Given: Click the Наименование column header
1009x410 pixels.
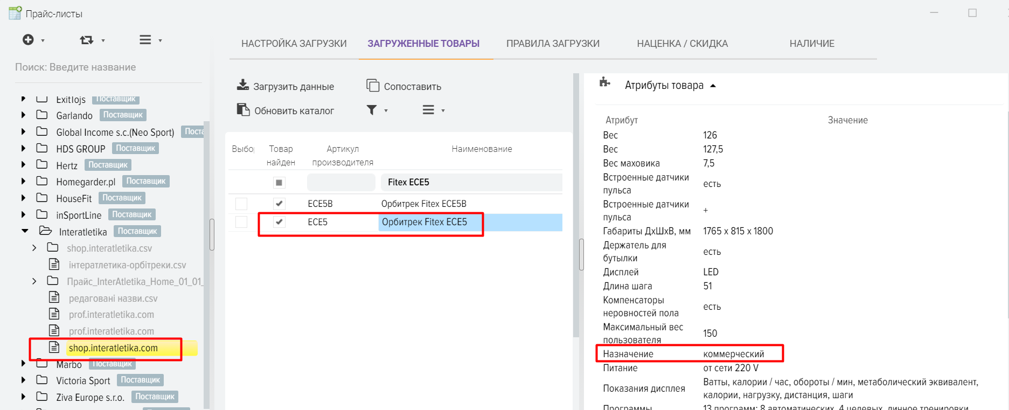Looking at the screenshot, I should (482, 149).
